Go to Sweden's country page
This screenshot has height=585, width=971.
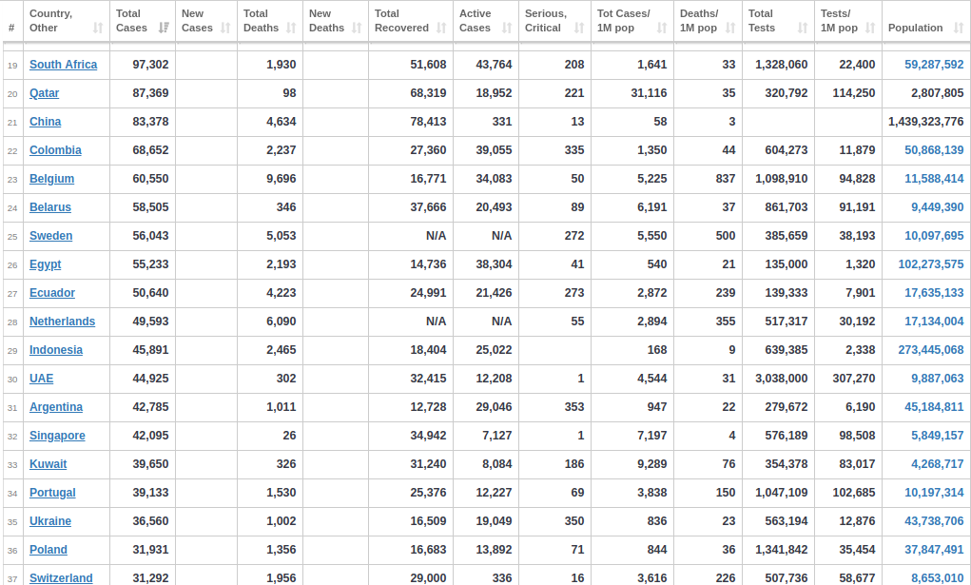[x=50, y=236]
